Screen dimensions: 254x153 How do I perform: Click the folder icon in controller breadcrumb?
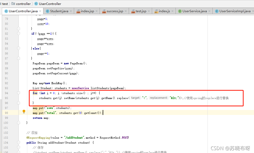coord(13,4)
